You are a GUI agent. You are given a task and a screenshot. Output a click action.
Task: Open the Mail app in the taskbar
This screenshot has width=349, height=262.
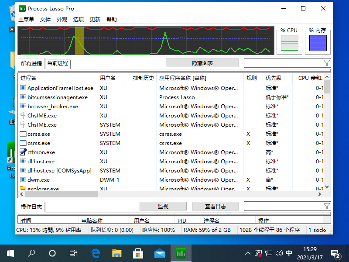[159, 253]
